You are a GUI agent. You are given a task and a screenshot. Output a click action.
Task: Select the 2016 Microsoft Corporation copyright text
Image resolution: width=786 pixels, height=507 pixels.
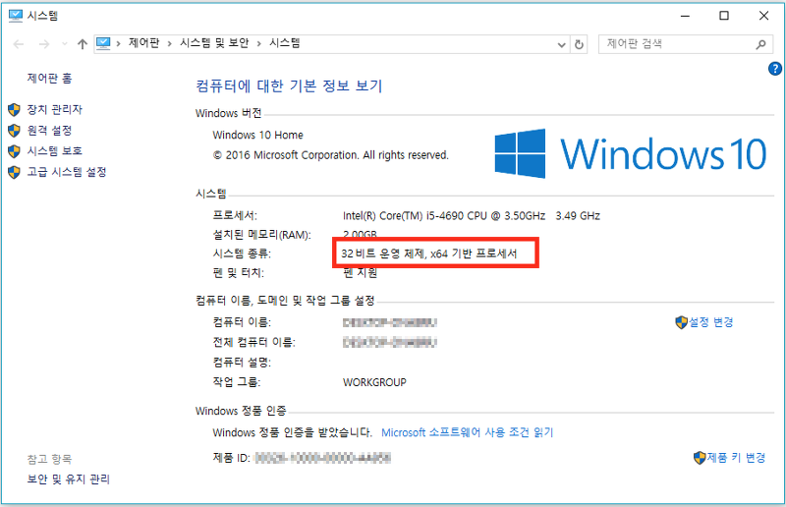331,155
